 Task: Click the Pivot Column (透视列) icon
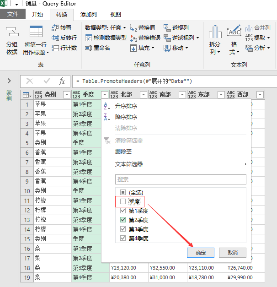[167, 28]
